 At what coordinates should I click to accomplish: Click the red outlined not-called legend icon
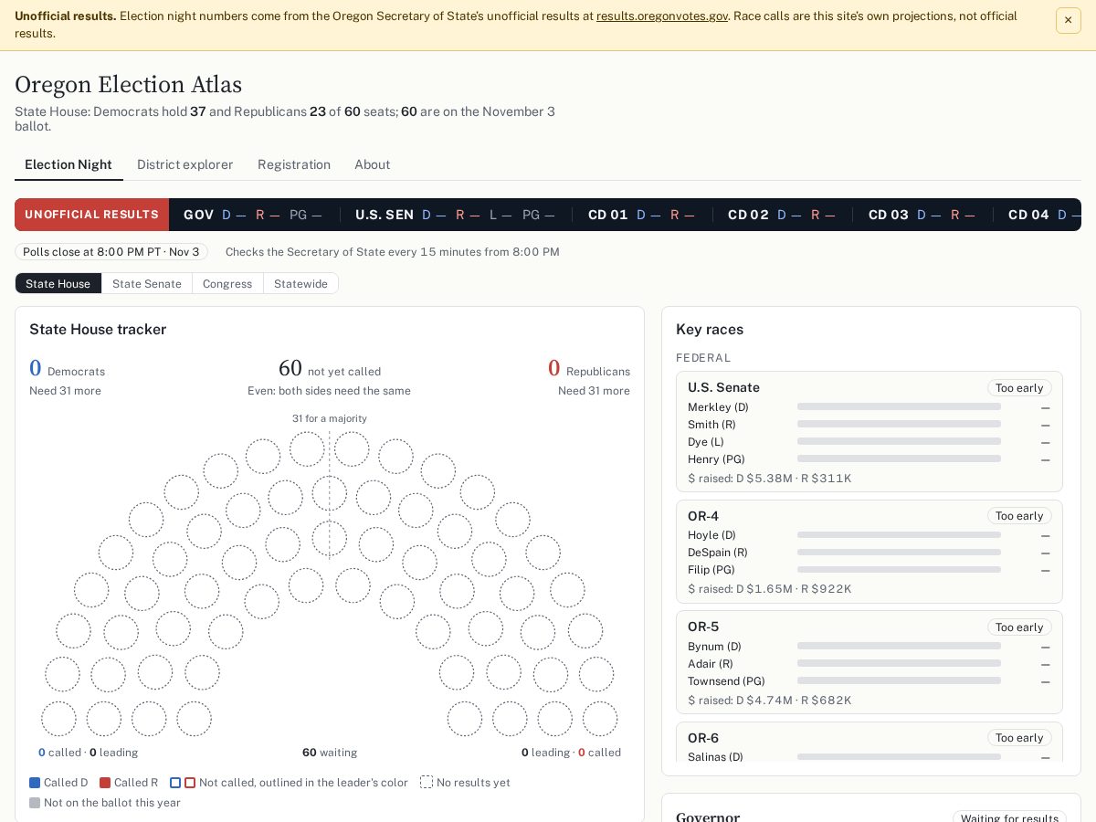[x=190, y=783]
